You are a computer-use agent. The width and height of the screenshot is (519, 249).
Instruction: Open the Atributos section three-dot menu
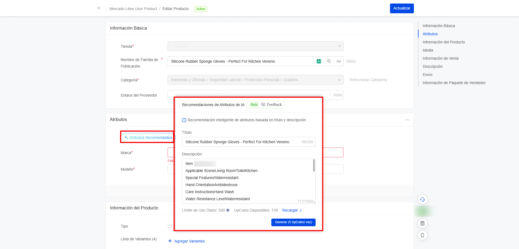point(407,120)
